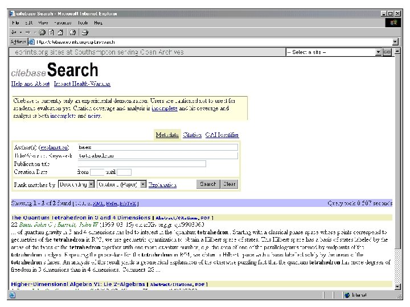
Task: Click the Print icon in the browser toolbar
Action: coord(85,32)
